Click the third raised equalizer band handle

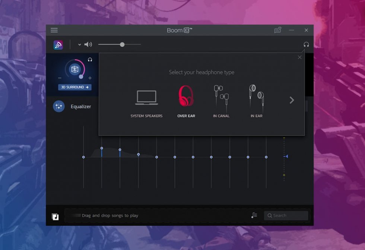click(x=120, y=150)
